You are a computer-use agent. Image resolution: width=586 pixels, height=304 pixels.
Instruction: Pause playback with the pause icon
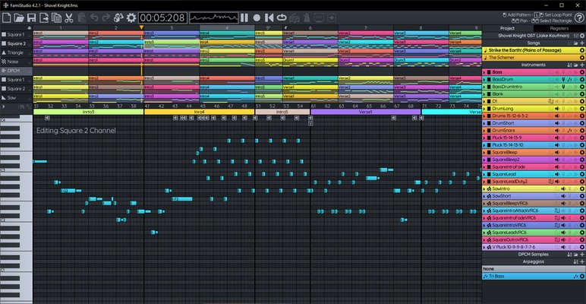point(244,17)
